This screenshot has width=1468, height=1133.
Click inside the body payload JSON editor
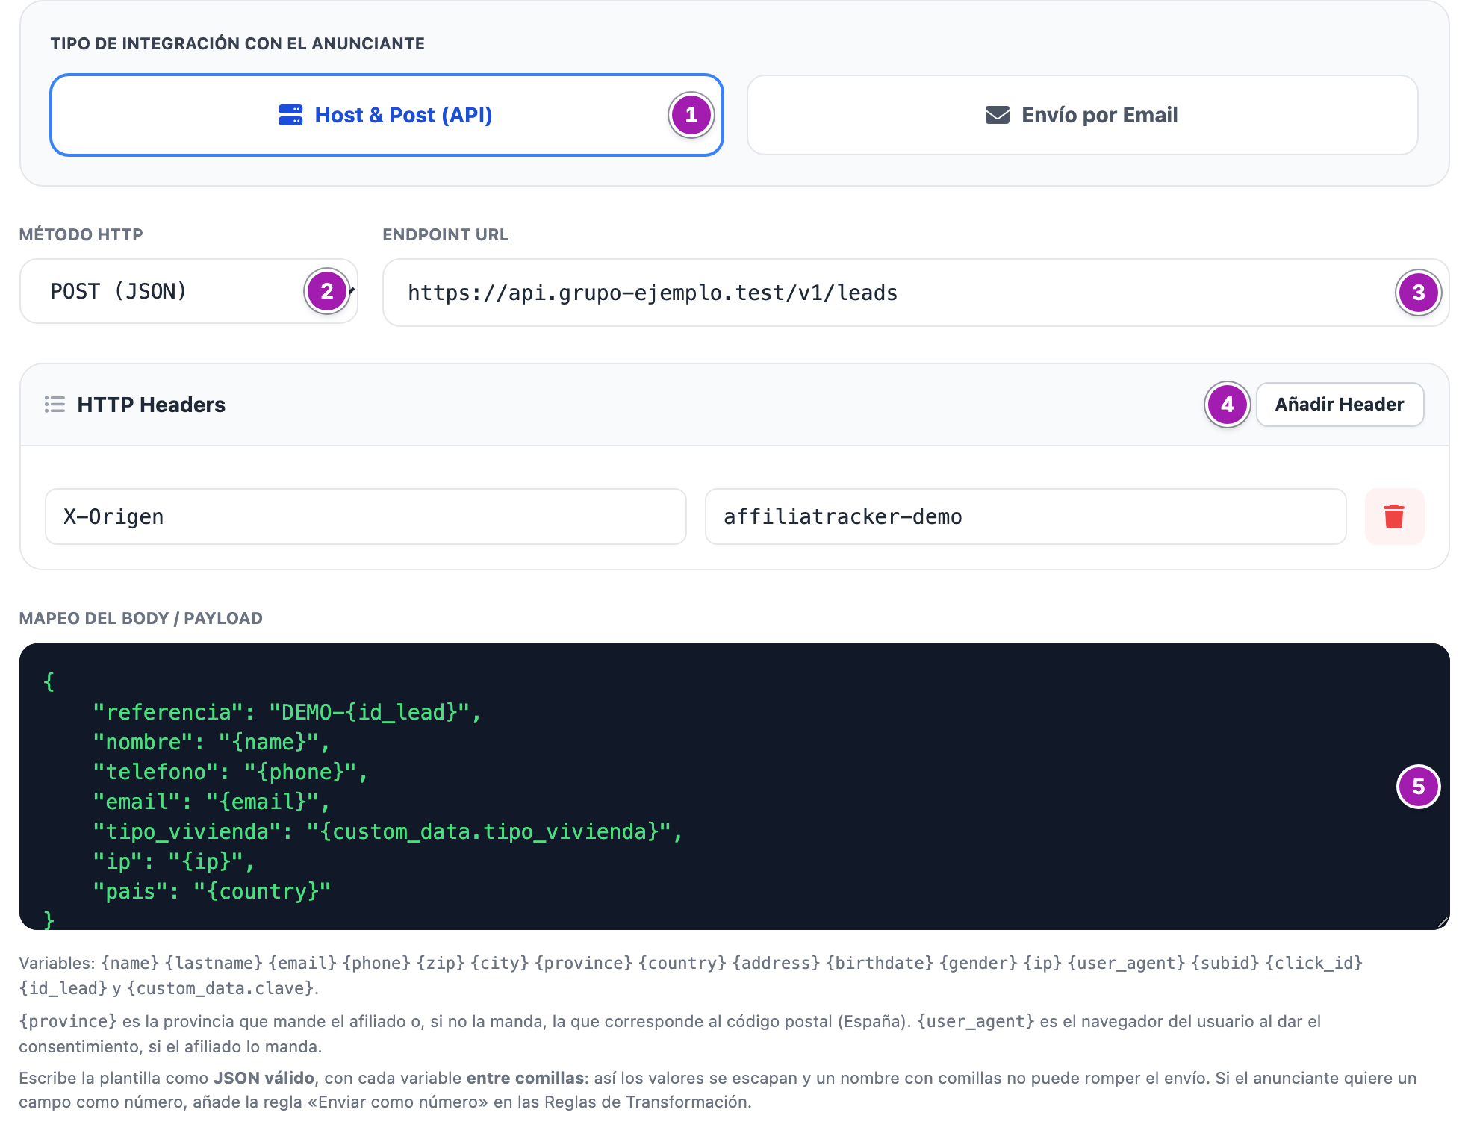(734, 787)
